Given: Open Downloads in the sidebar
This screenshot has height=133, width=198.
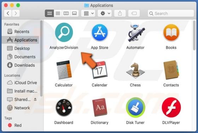Looking at the screenshot, I should pos(21,65).
